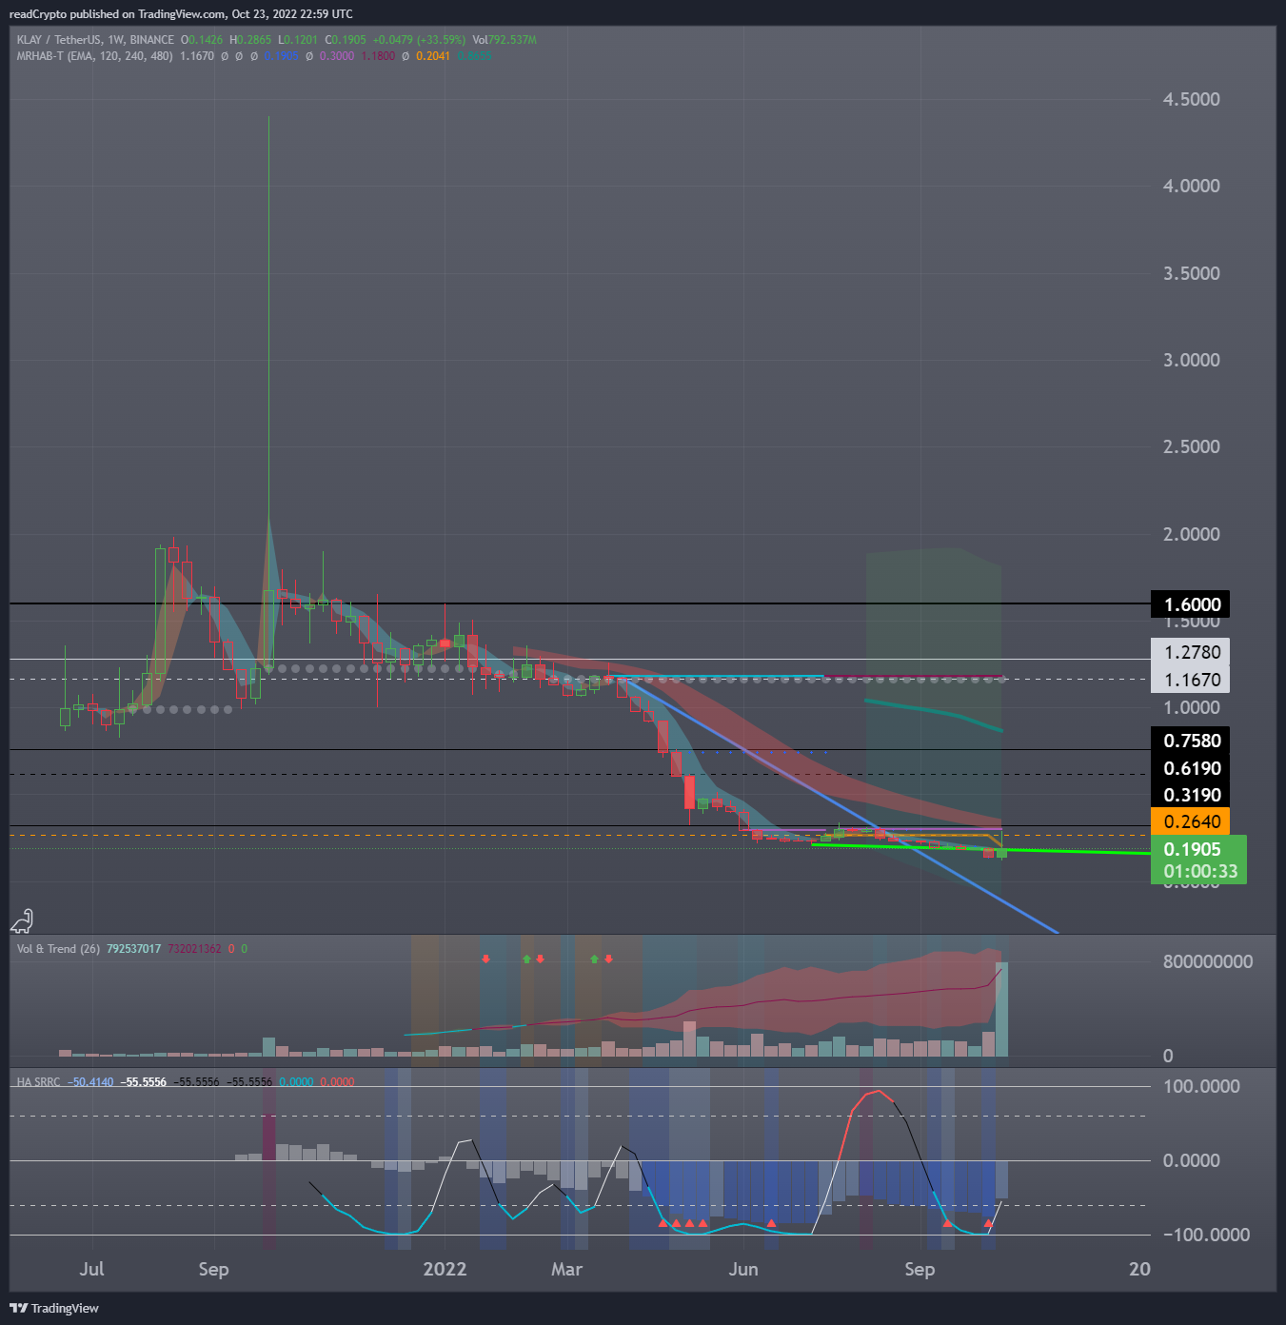Click the 3.0000 price axis value

click(x=1191, y=360)
